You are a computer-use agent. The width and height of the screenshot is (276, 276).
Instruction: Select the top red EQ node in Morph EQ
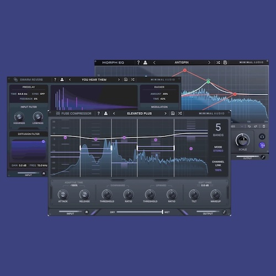click(x=185, y=70)
